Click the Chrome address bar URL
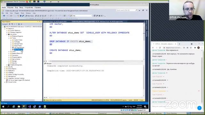The width and height of the screenshot is (205, 115). pos(173,48)
